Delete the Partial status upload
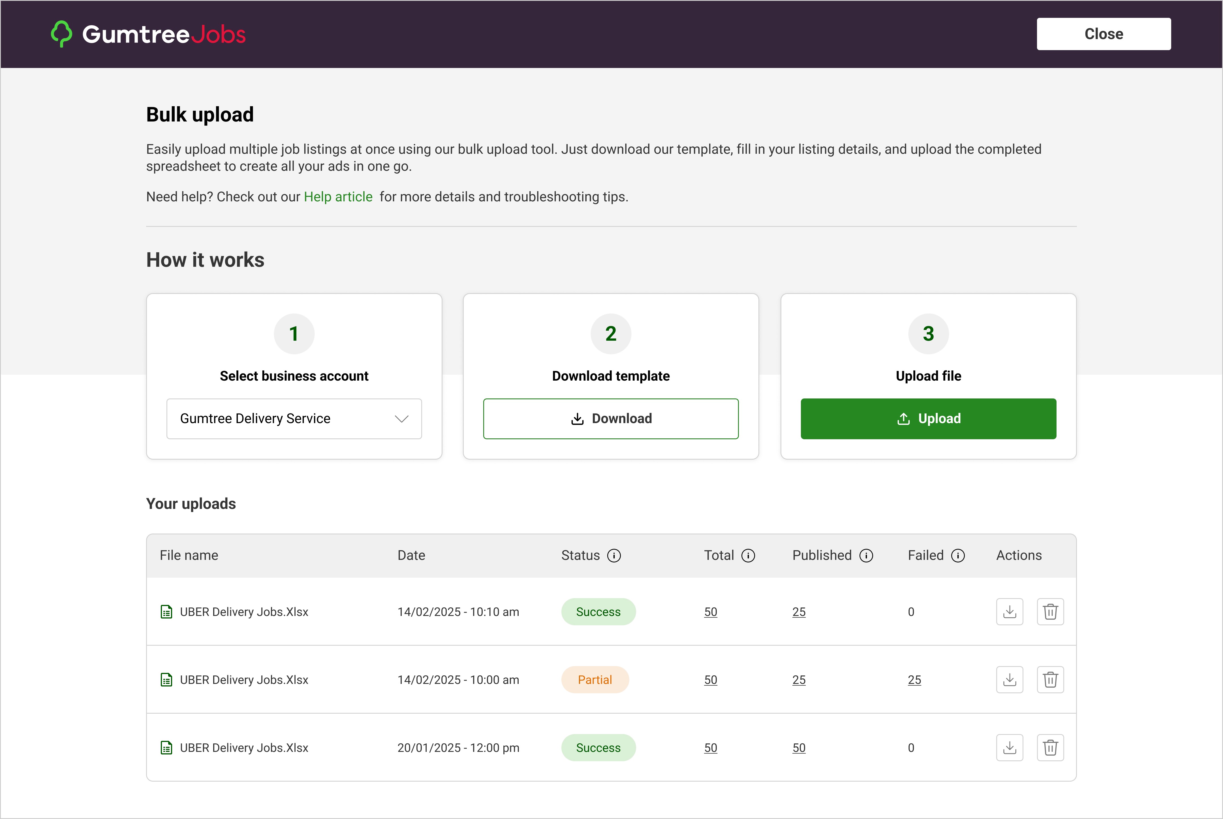 click(1051, 680)
